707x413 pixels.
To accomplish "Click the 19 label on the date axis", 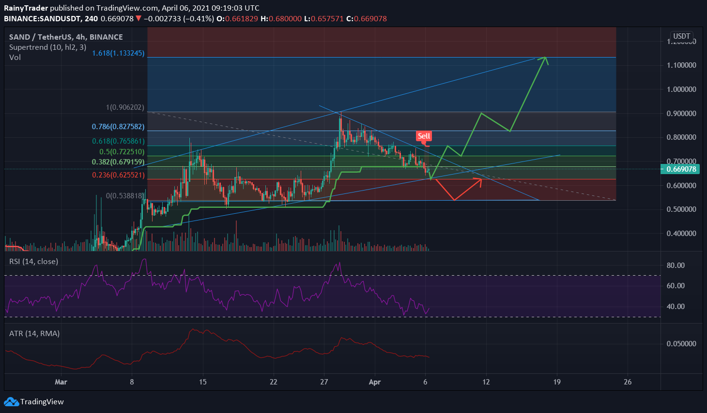I will pyautogui.click(x=557, y=382).
